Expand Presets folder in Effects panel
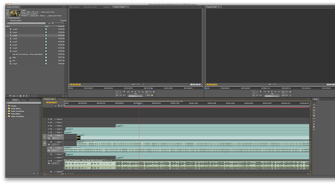335x185 pixels. pyautogui.click(x=7, y=106)
